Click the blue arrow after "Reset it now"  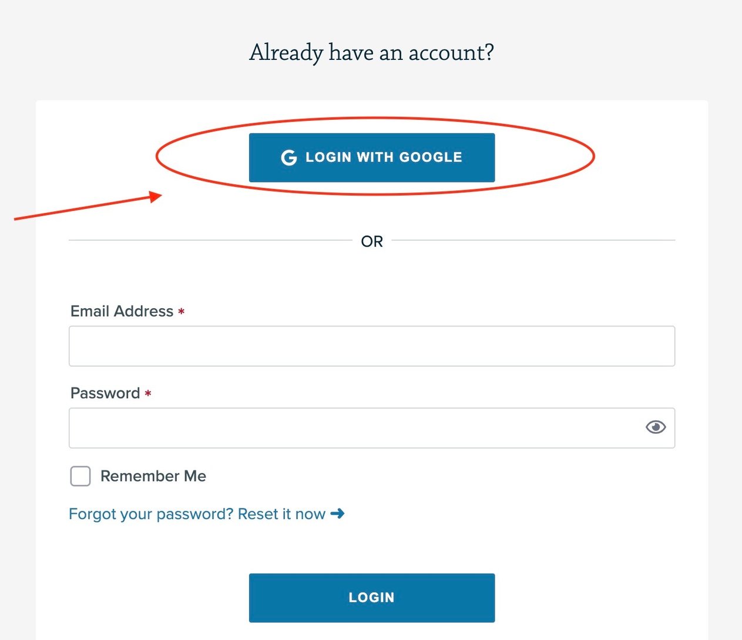338,514
